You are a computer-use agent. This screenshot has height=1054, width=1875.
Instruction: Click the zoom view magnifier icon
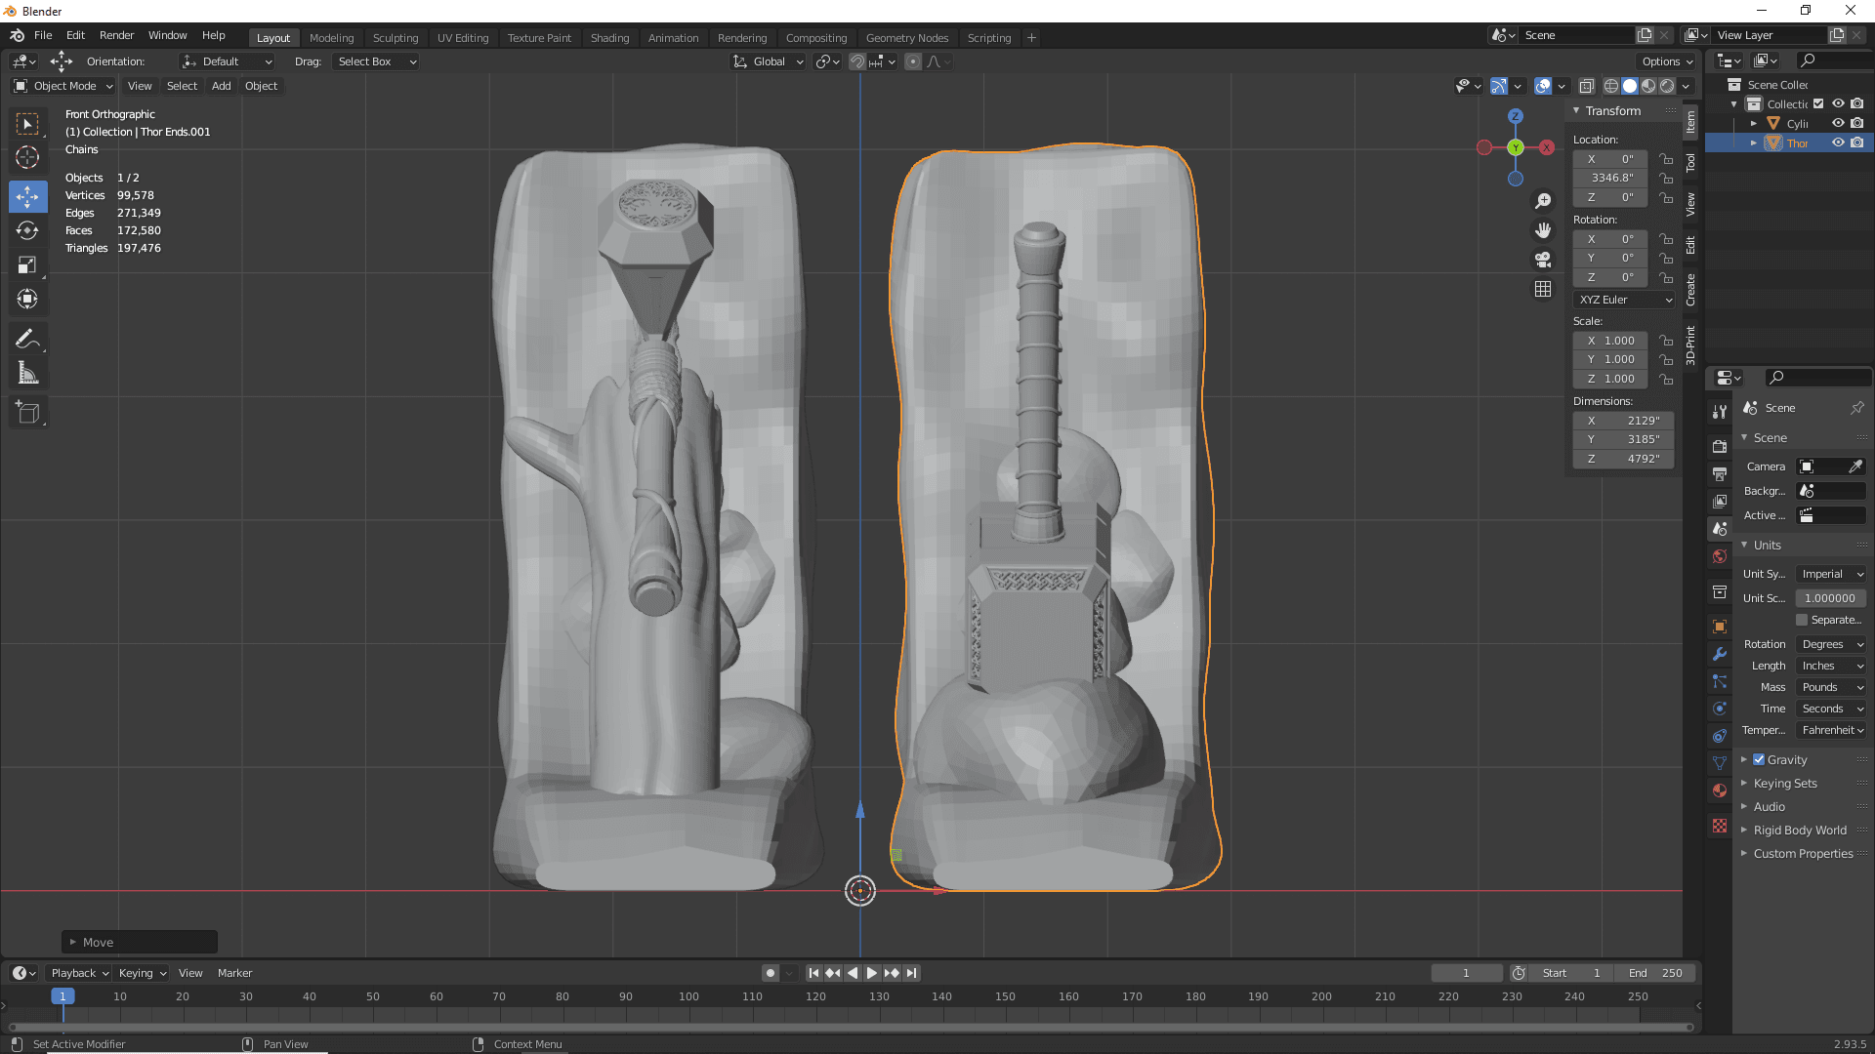coord(1543,201)
